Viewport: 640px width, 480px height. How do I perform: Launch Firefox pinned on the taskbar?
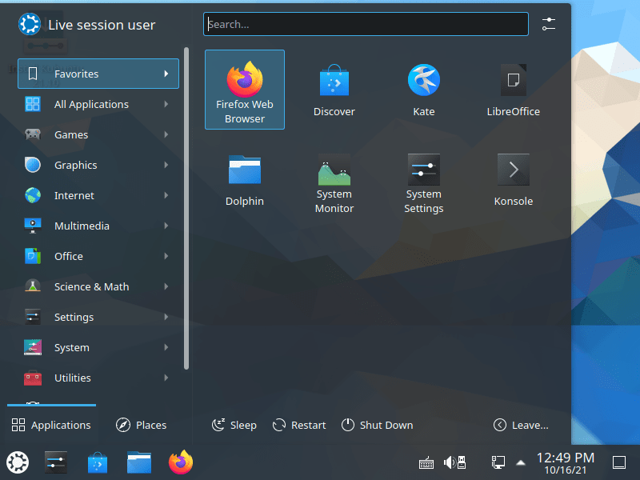click(181, 462)
